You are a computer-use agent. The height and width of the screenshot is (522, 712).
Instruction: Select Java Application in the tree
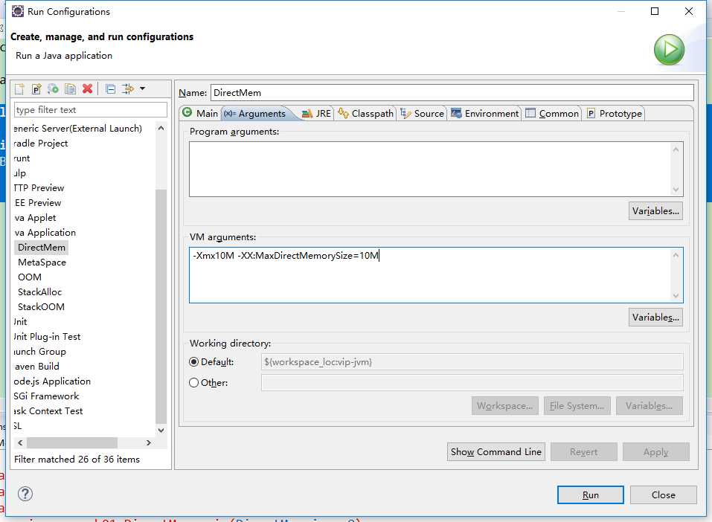click(45, 233)
